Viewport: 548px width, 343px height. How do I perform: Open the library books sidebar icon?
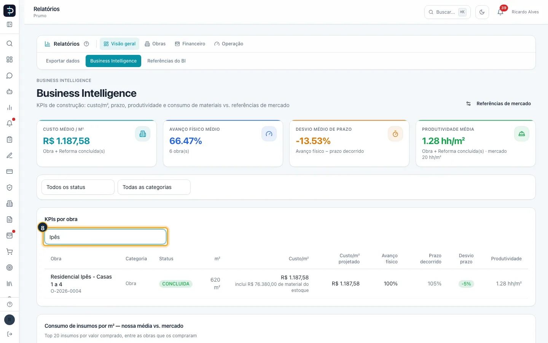[x=10, y=284]
